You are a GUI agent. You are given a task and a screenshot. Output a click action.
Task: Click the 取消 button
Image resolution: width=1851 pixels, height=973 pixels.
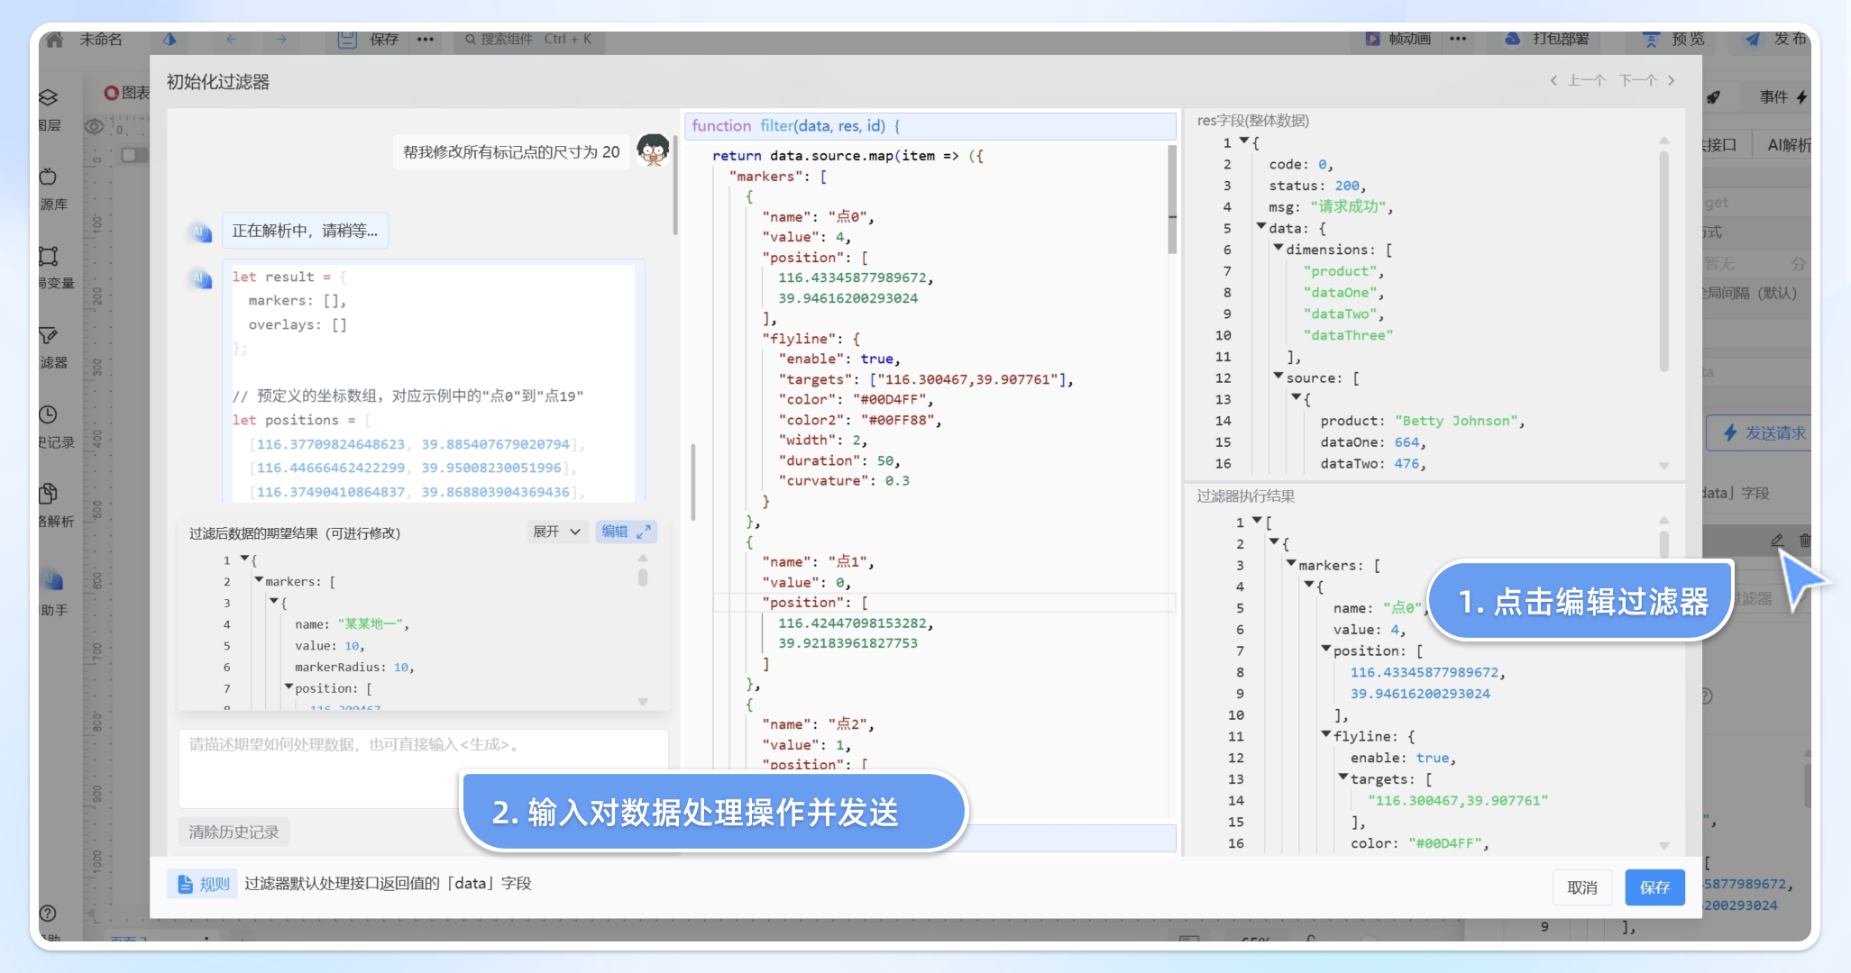pyautogui.click(x=1581, y=887)
